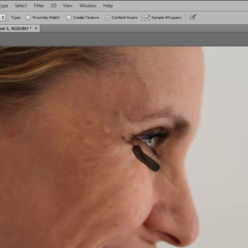Choose the Content-Aware type option
This screenshot has height=248, width=248.
pyautogui.click(x=107, y=18)
